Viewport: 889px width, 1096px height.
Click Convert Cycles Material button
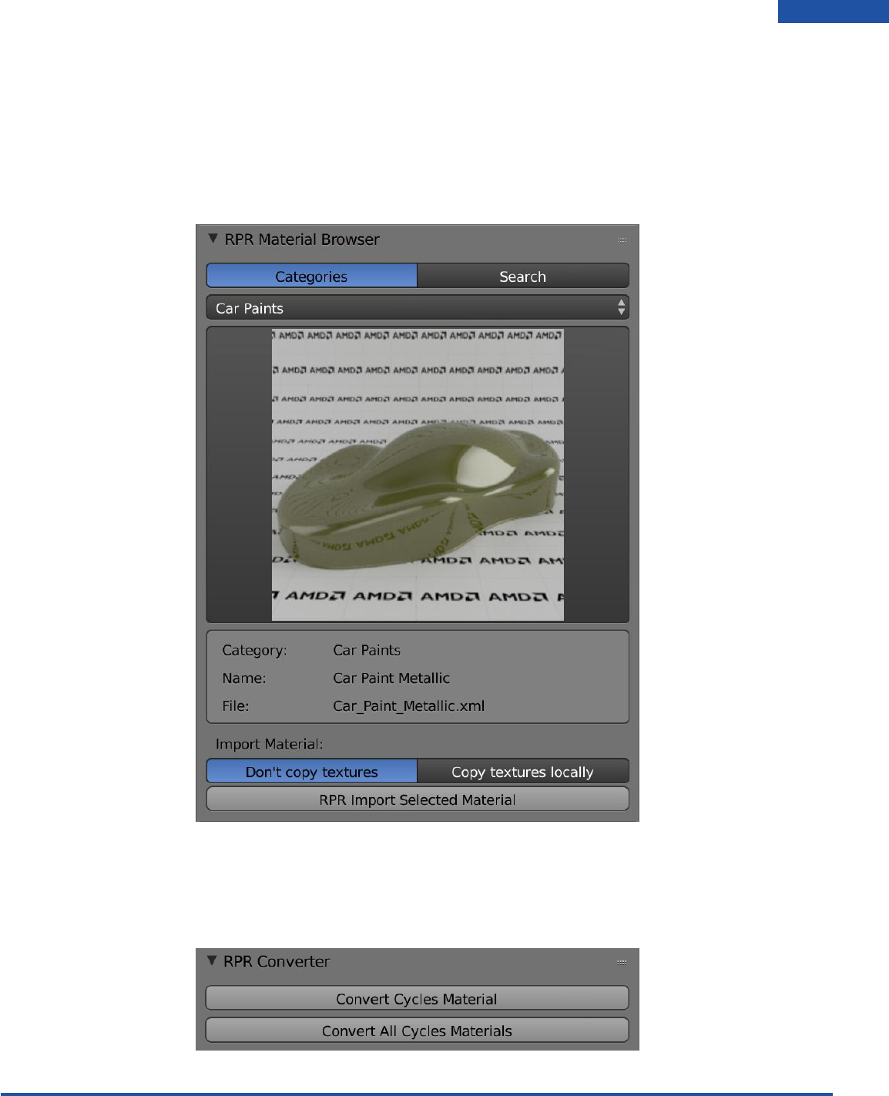[x=417, y=998]
